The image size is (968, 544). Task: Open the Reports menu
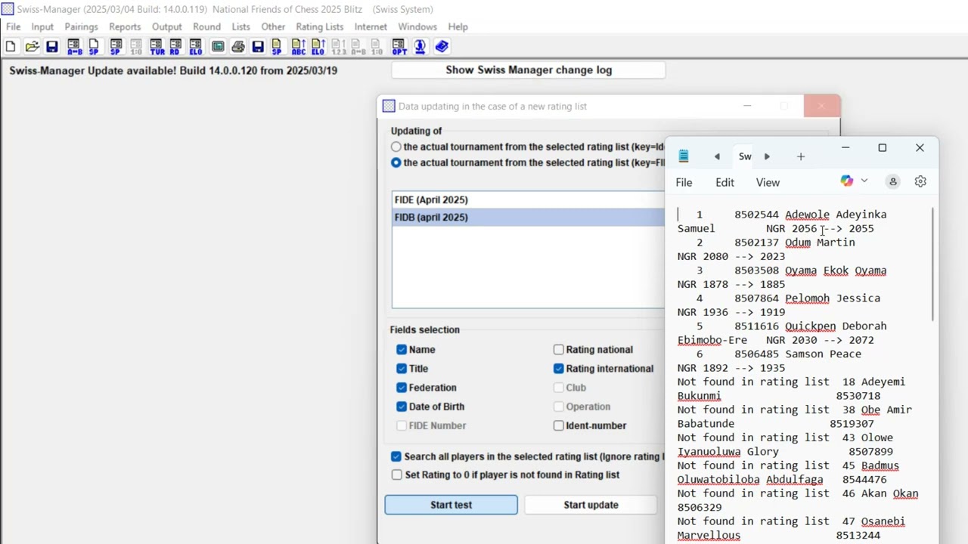125,26
